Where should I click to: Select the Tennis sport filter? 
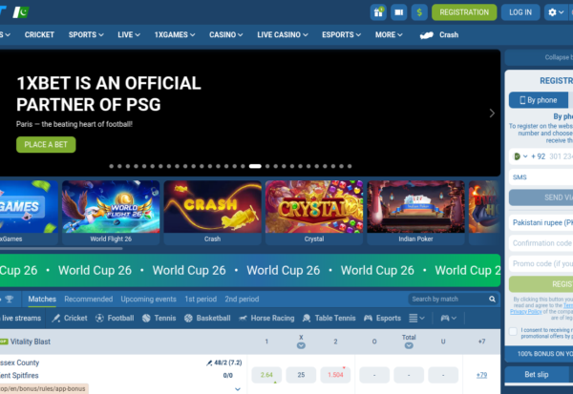tap(159, 318)
